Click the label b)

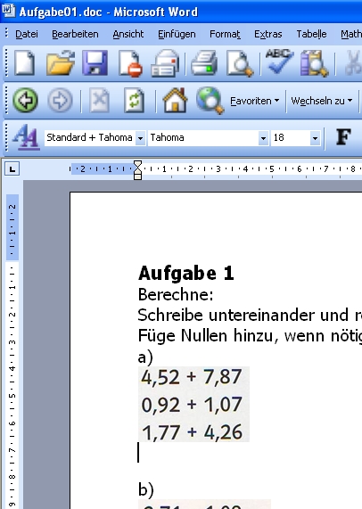pos(145,489)
